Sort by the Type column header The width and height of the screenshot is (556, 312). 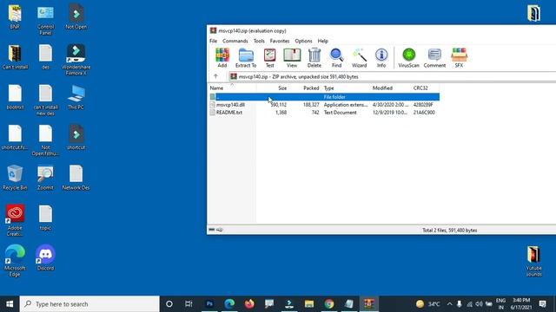pyautogui.click(x=346, y=88)
